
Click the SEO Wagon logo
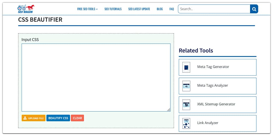pos(26,9)
